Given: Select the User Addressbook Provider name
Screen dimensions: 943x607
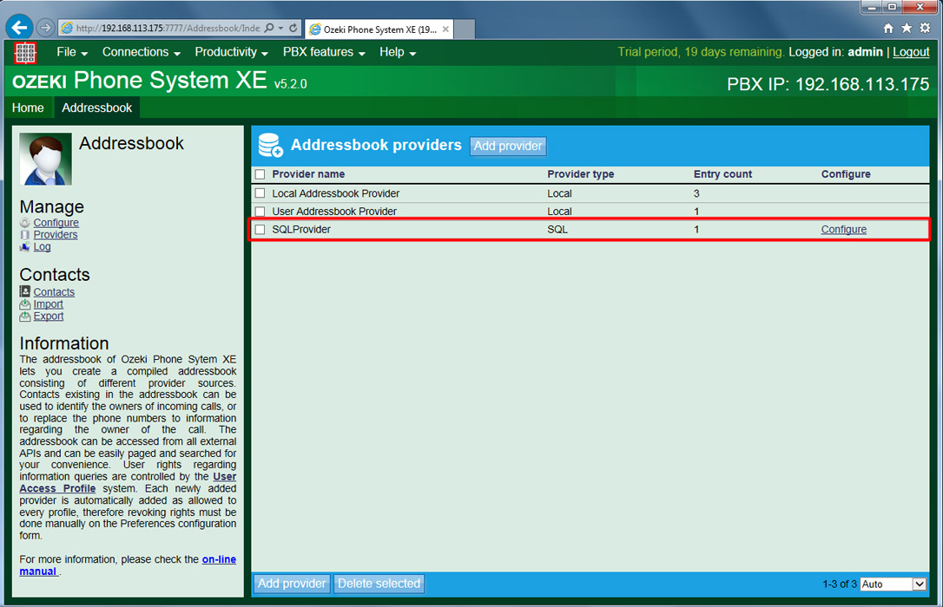Looking at the screenshot, I should [x=334, y=212].
